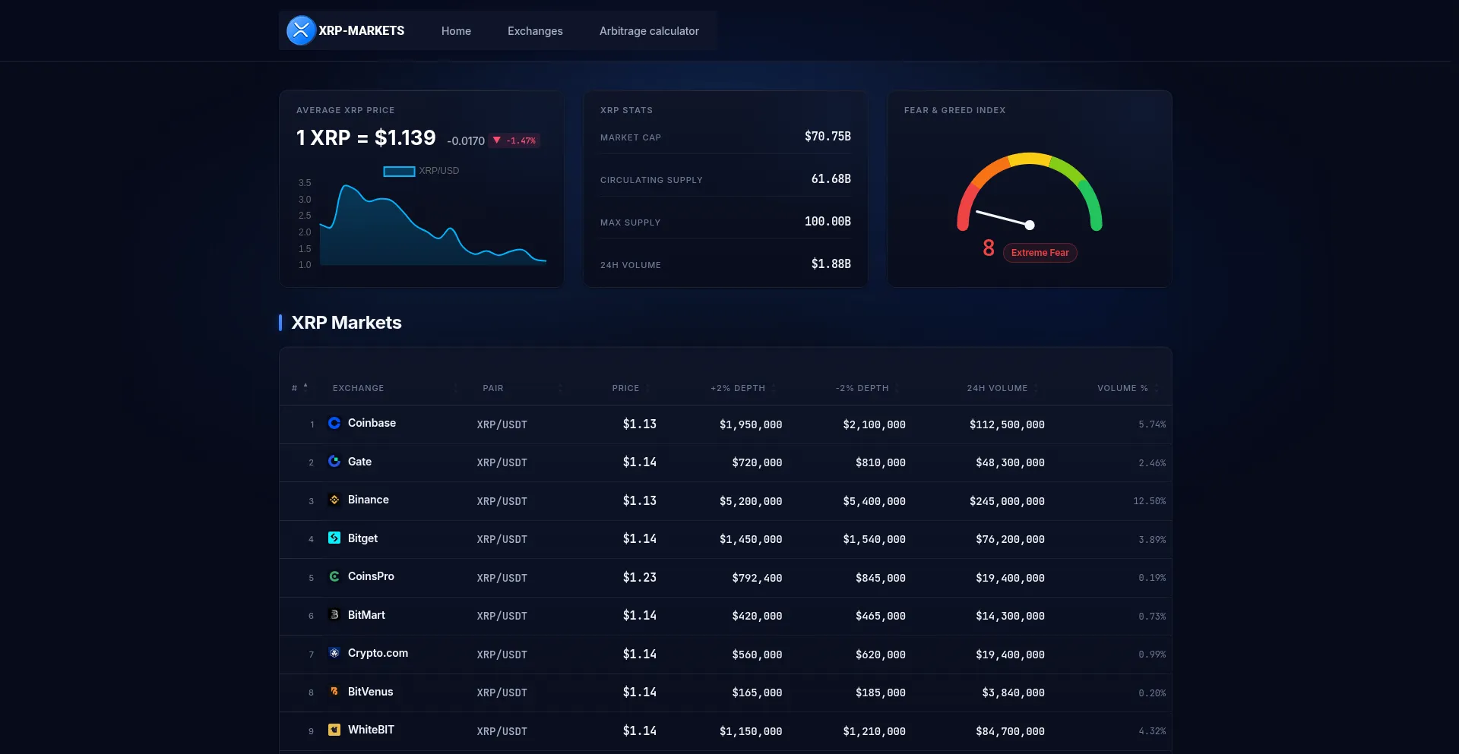1459x754 pixels.
Task: Click the CoinsPro exchange icon
Action: [334, 576]
